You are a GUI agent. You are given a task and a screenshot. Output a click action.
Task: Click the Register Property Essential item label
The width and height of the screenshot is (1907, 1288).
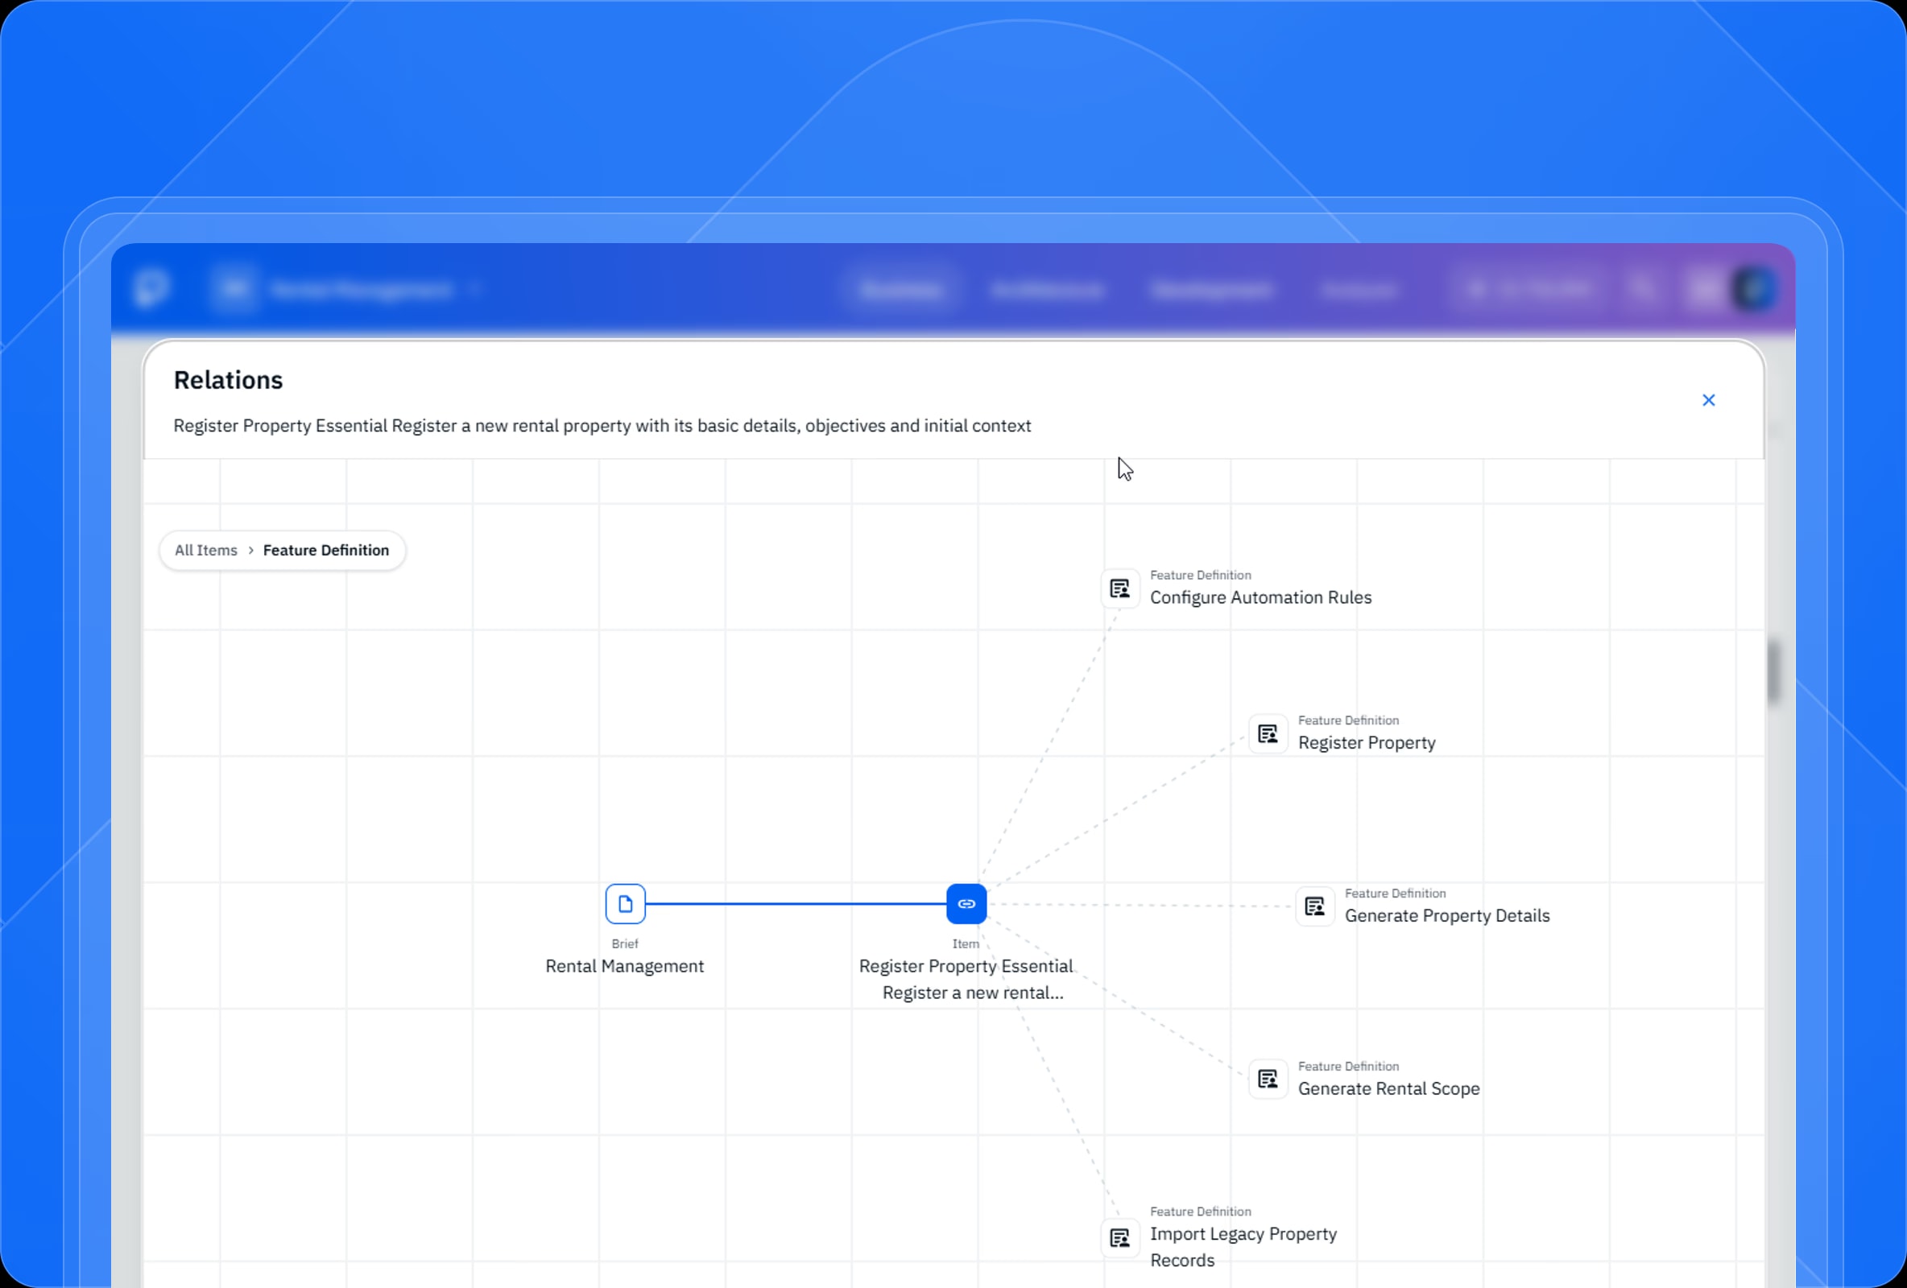(x=966, y=980)
